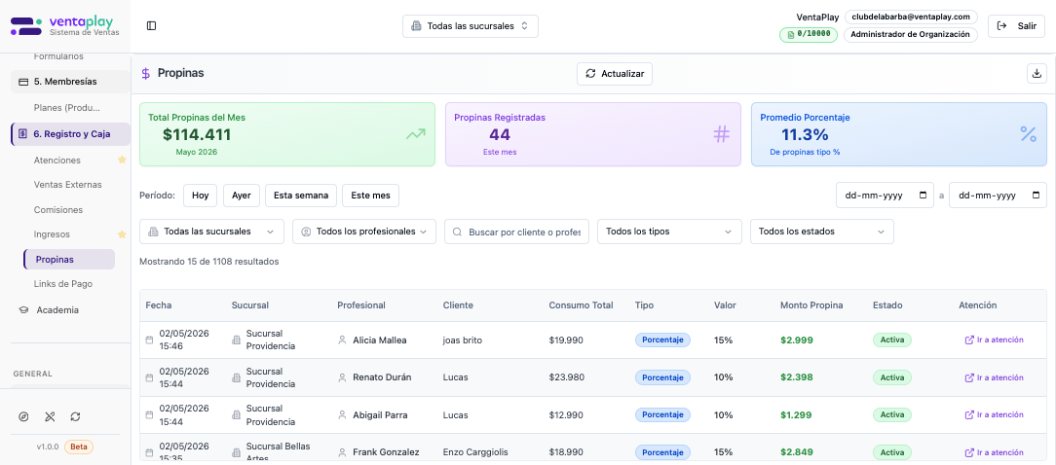1056x465 pixels.
Task: Open Ingresos in the sidebar
Action: pos(52,234)
